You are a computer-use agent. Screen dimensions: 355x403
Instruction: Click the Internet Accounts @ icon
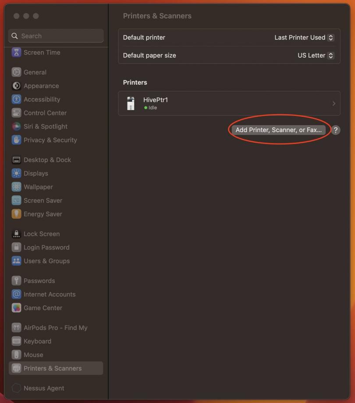tap(16, 294)
